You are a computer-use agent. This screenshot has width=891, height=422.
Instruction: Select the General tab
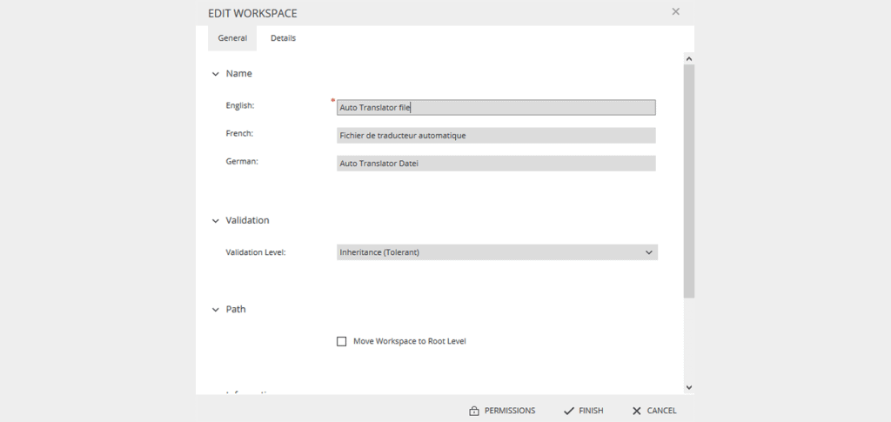[x=232, y=38]
